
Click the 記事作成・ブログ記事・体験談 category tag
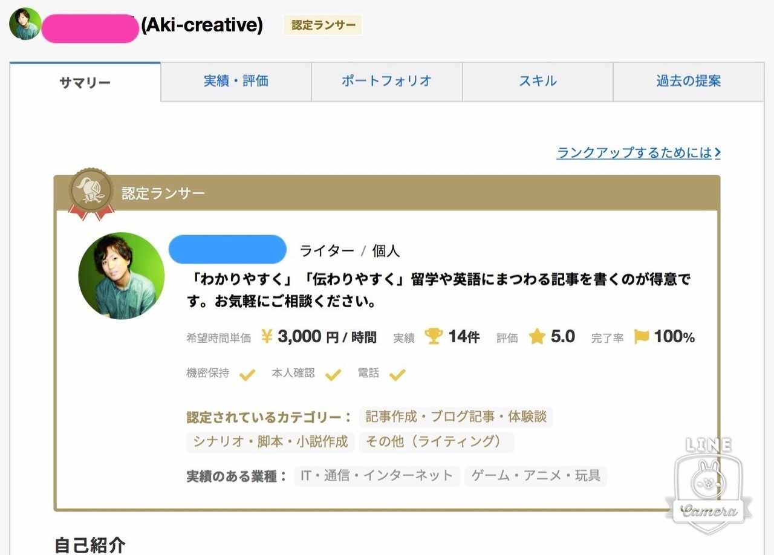click(456, 417)
